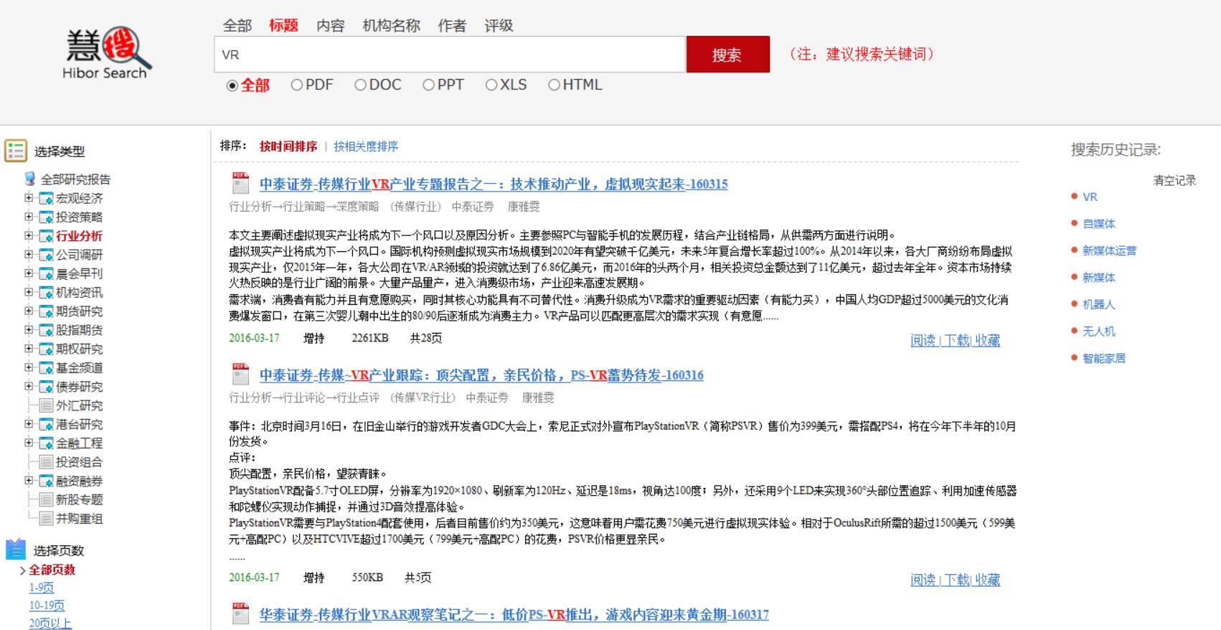The image size is (1221, 630).
Task: Switch search scope to 作者 tab
Action: click(452, 26)
